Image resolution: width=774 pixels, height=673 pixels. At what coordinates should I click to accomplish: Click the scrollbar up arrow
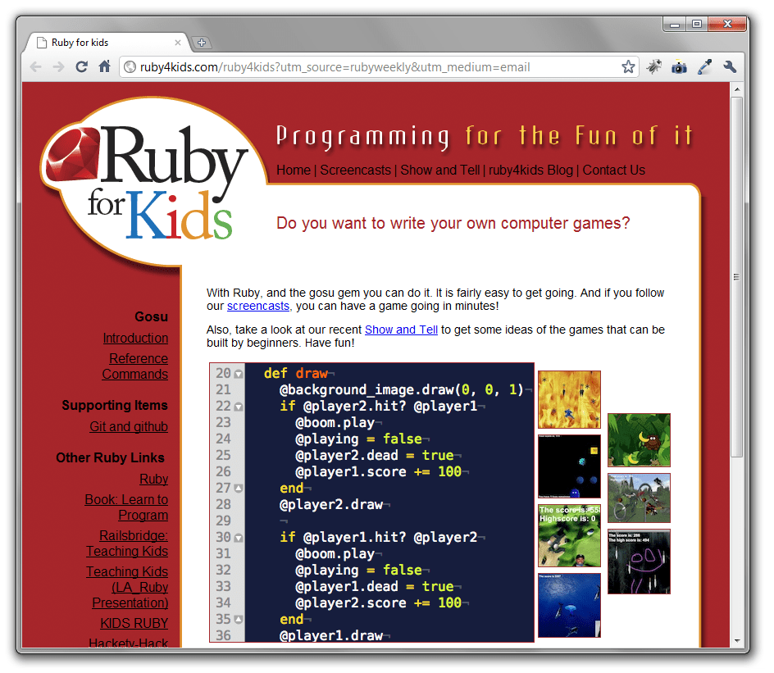click(736, 89)
